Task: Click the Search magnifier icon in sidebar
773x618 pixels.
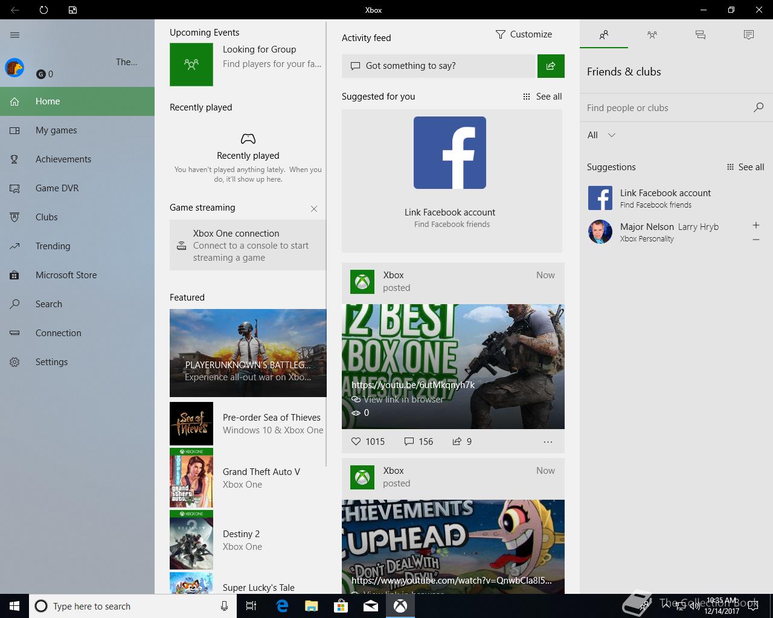Action: 14,304
